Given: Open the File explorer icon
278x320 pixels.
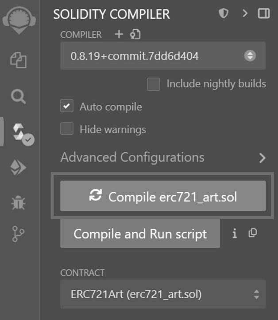Looking at the screenshot, I should tap(18, 60).
